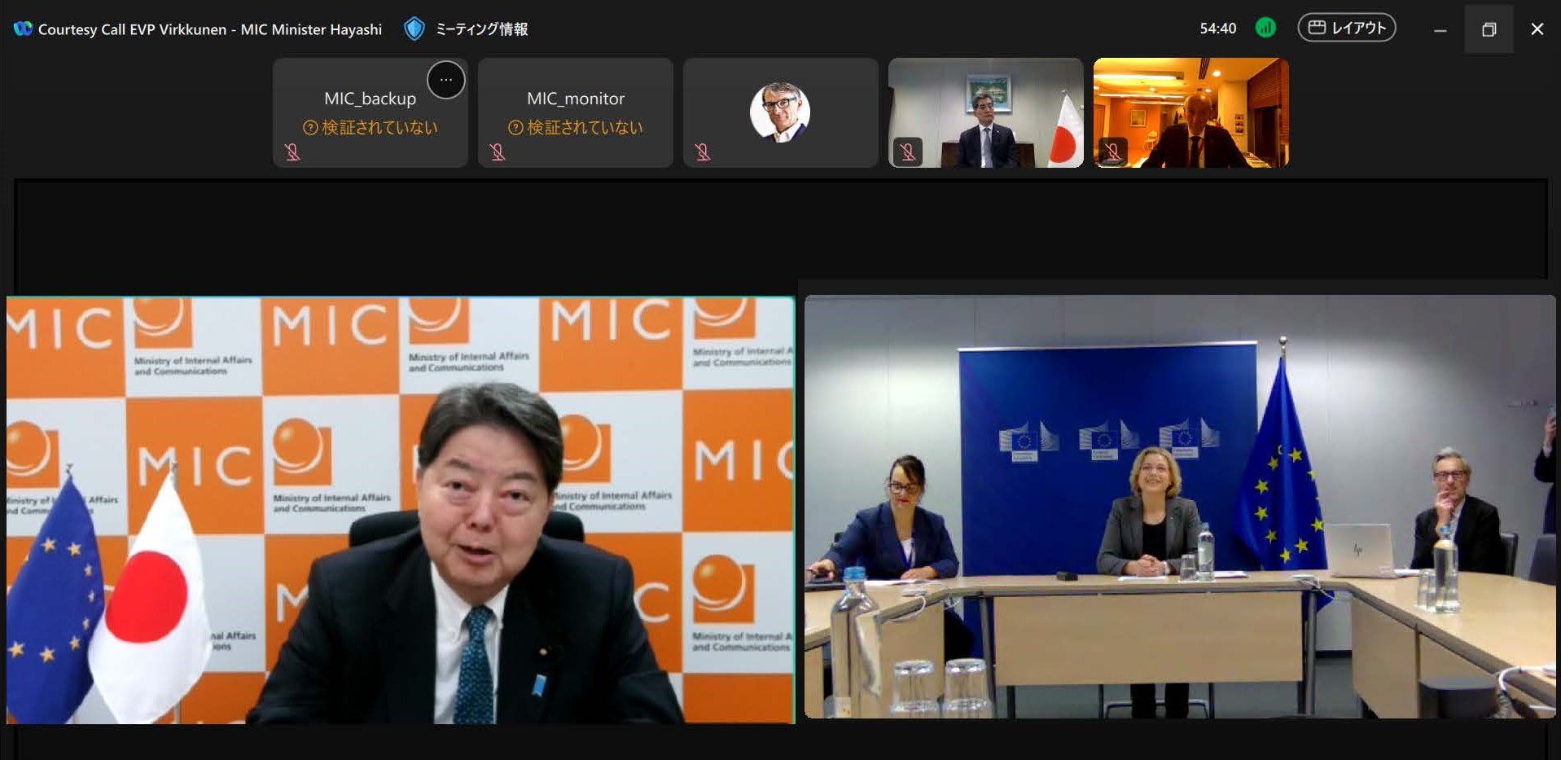Click the speaker video with MIC backdrop
1561x760 pixels.
pos(401,509)
